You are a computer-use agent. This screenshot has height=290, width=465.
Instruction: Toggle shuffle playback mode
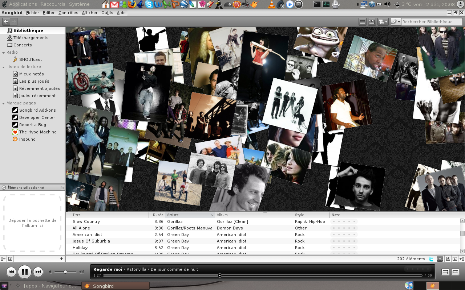[445, 272]
